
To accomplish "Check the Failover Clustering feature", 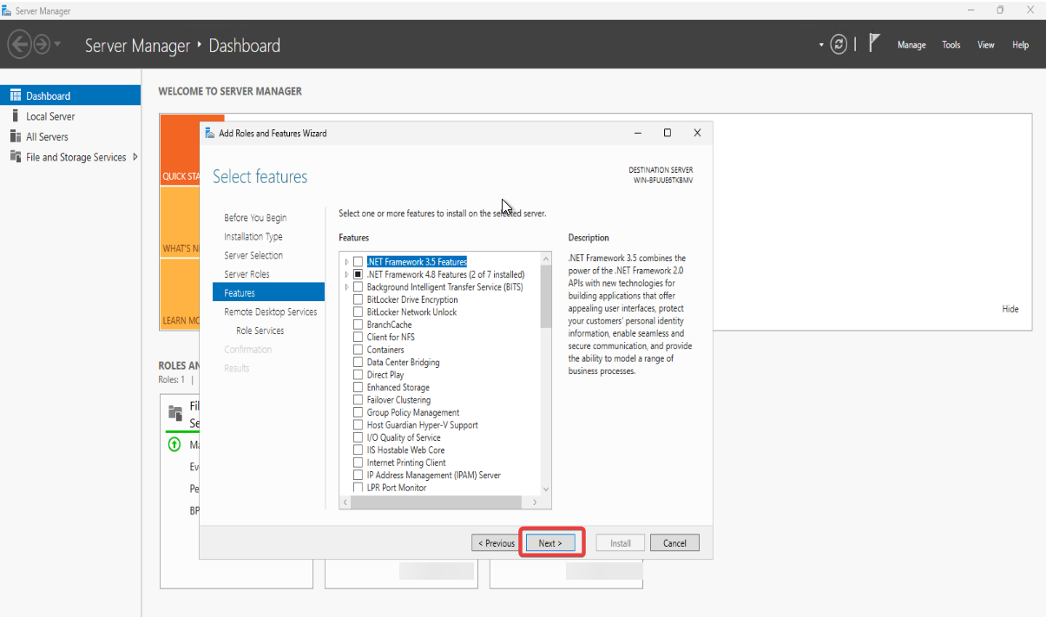I will coord(359,400).
